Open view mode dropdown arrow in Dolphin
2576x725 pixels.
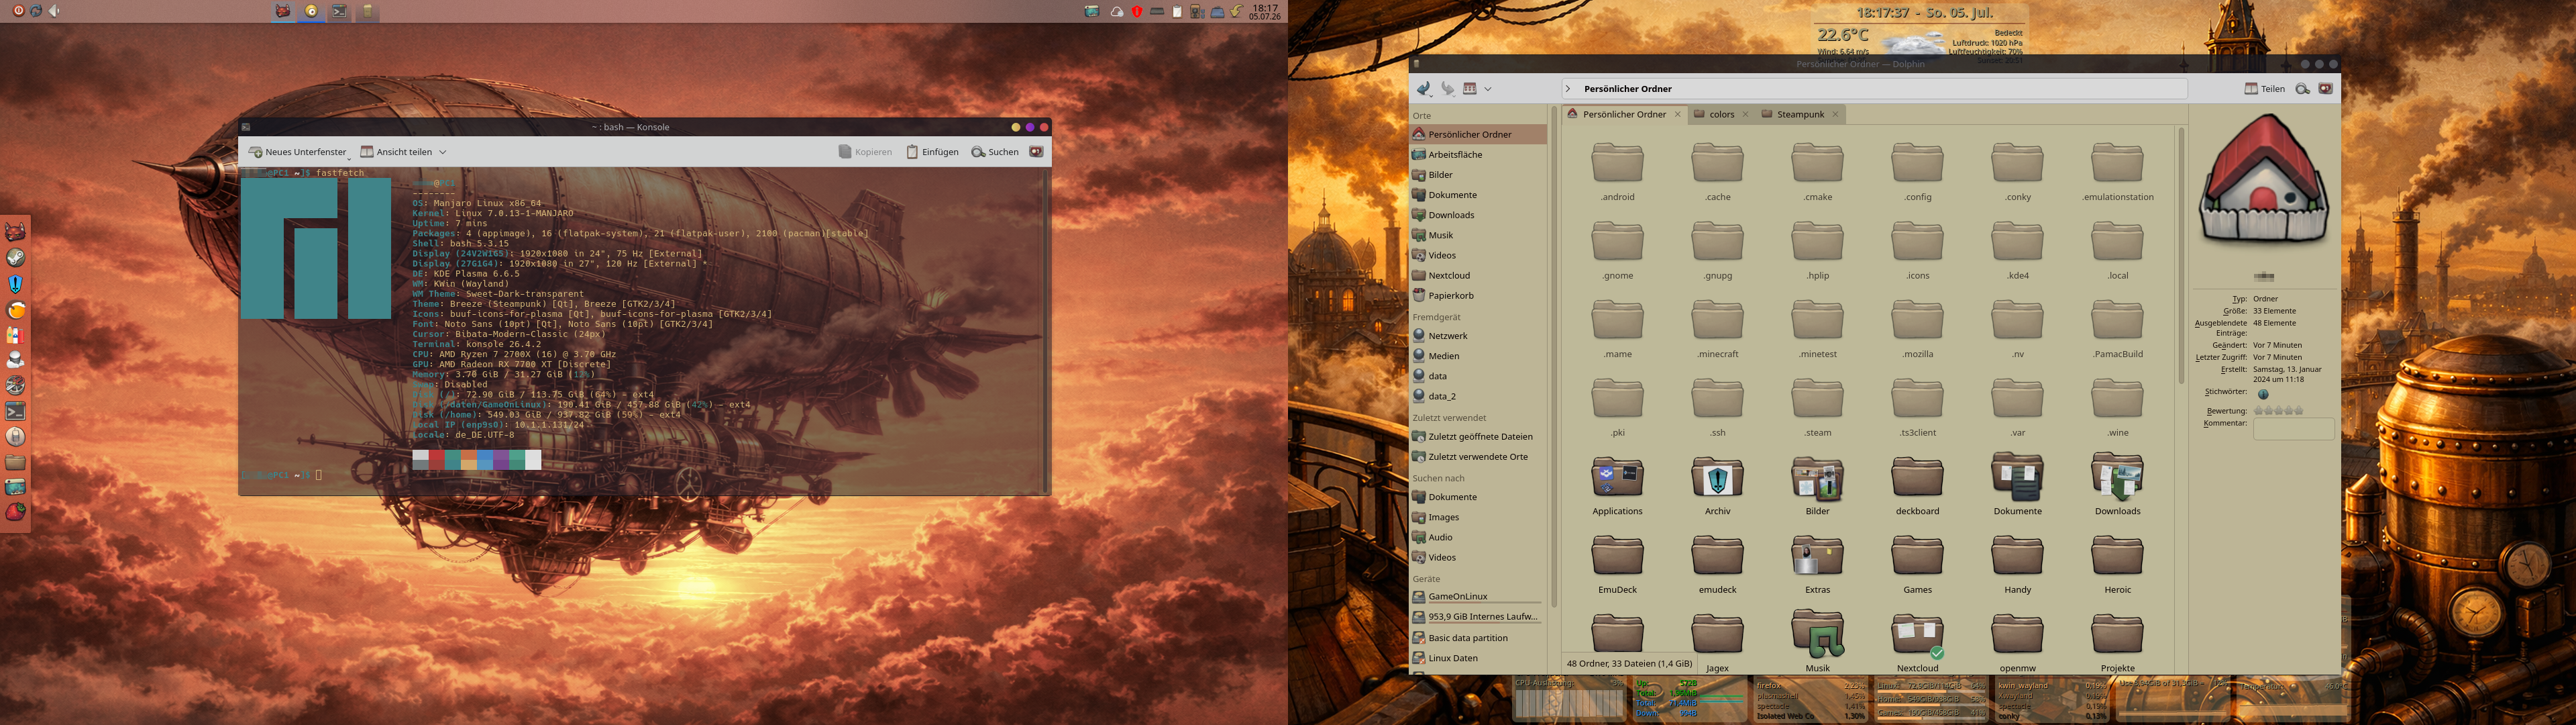coord(1488,89)
